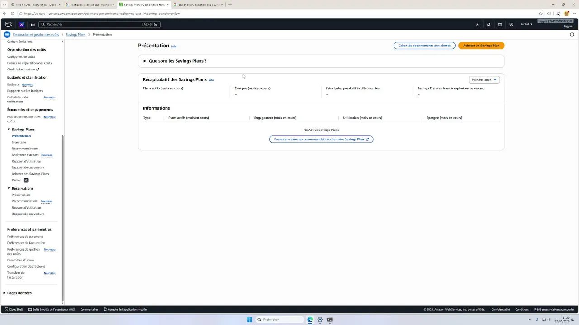Image resolution: width=579 pixels, height=325 pixels.
Task: Open "Catégories de coûts" in the sidebar
Action: tap(21, 57)
